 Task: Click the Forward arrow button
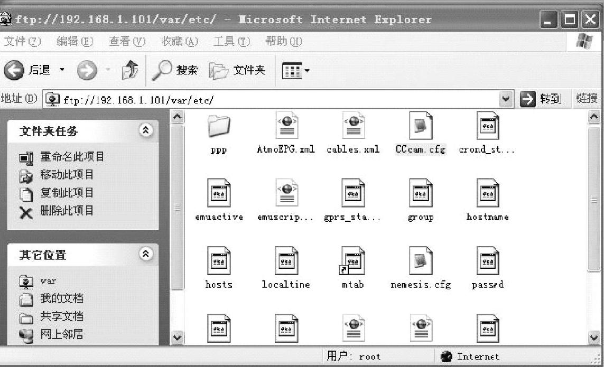click(x=87, y=70)
